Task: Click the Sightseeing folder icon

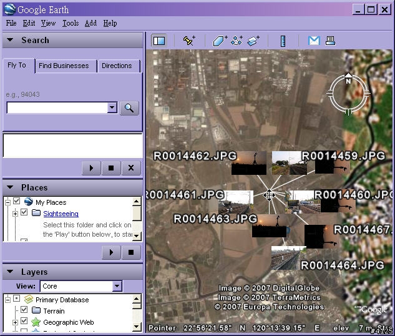Action: [x=36, y=213]
